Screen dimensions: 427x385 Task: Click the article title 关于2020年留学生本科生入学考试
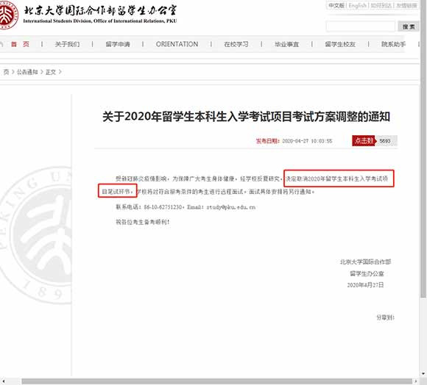point(246,117)
